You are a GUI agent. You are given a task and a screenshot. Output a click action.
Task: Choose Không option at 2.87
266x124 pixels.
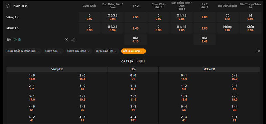pos(227,28)
